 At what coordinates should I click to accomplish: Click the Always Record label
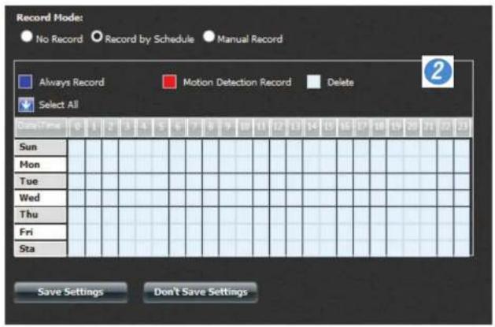tap(72, 83)
